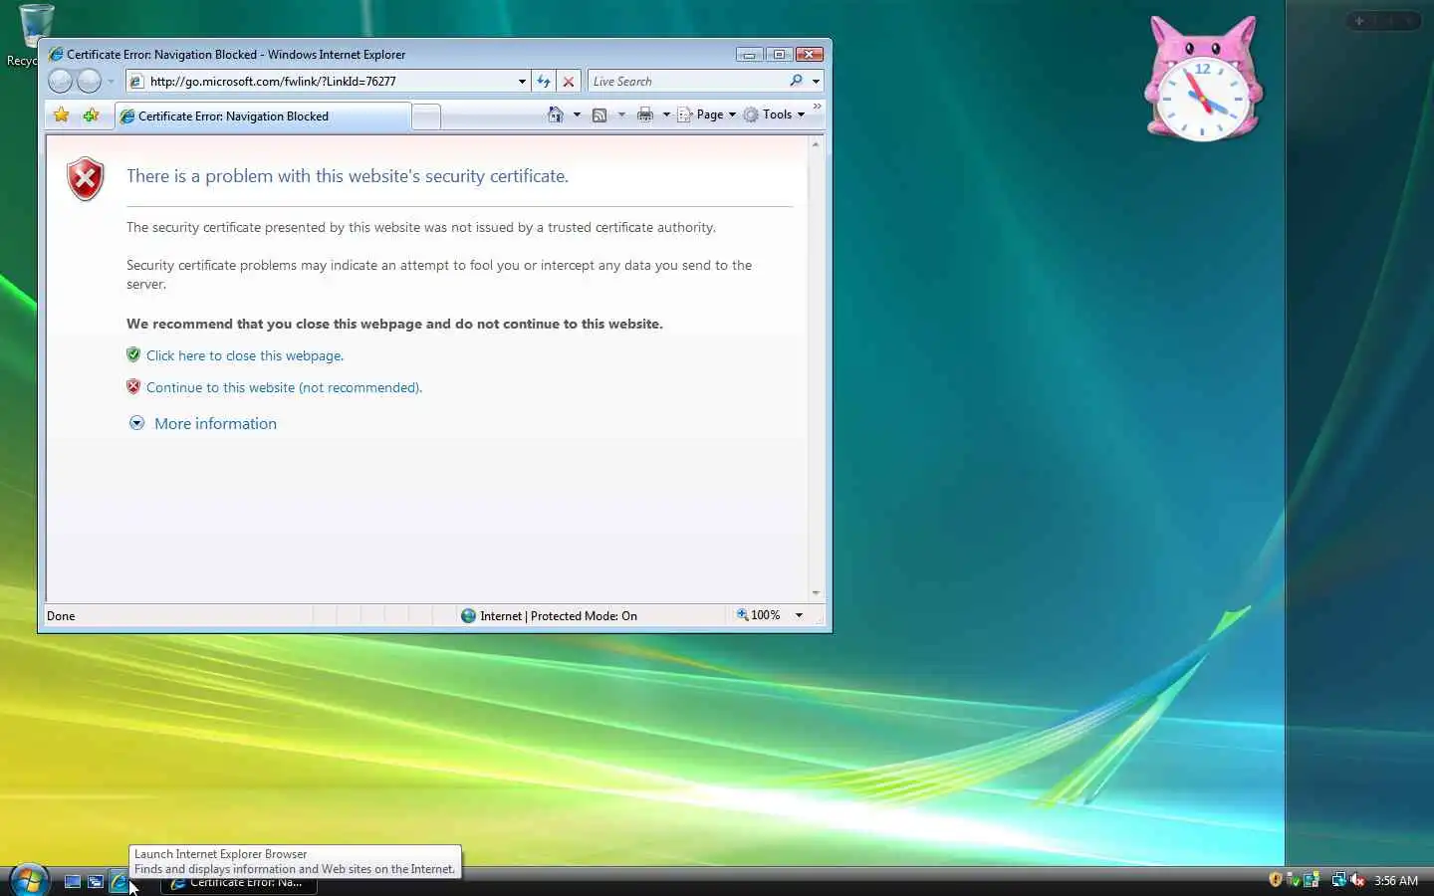Click 'Continue to this website (not recommended)' link
Viewport: 1434px width, 896px height.
click(284, 387)
